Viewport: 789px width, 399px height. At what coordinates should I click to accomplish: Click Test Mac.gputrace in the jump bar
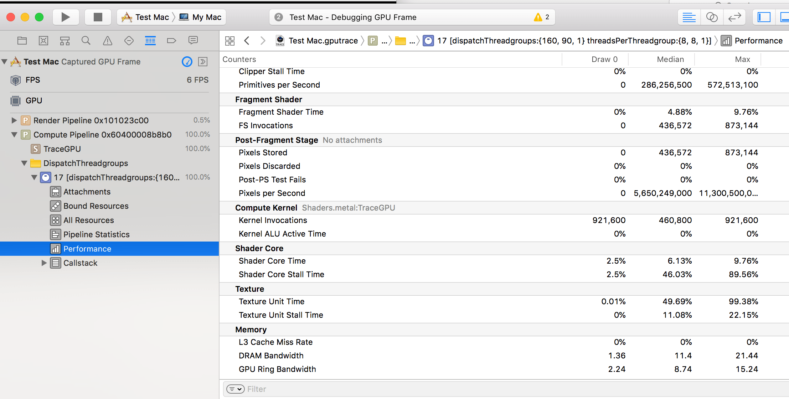click(317, 41)
